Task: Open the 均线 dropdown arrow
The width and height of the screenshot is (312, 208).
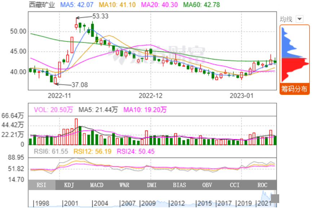Action: (x=299, y=19)
